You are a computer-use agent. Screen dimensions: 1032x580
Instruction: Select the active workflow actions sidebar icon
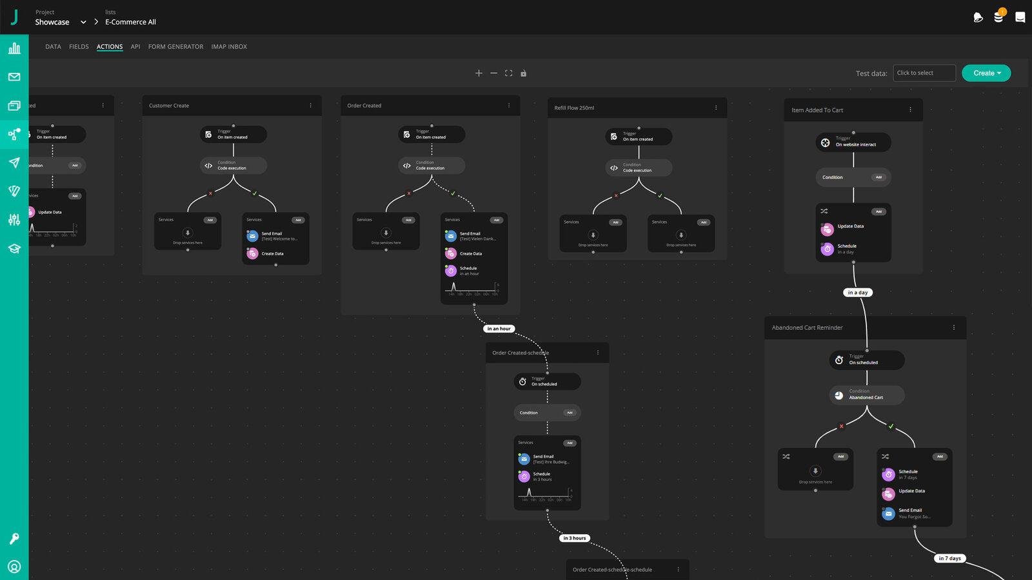click(x=14, y=134)
